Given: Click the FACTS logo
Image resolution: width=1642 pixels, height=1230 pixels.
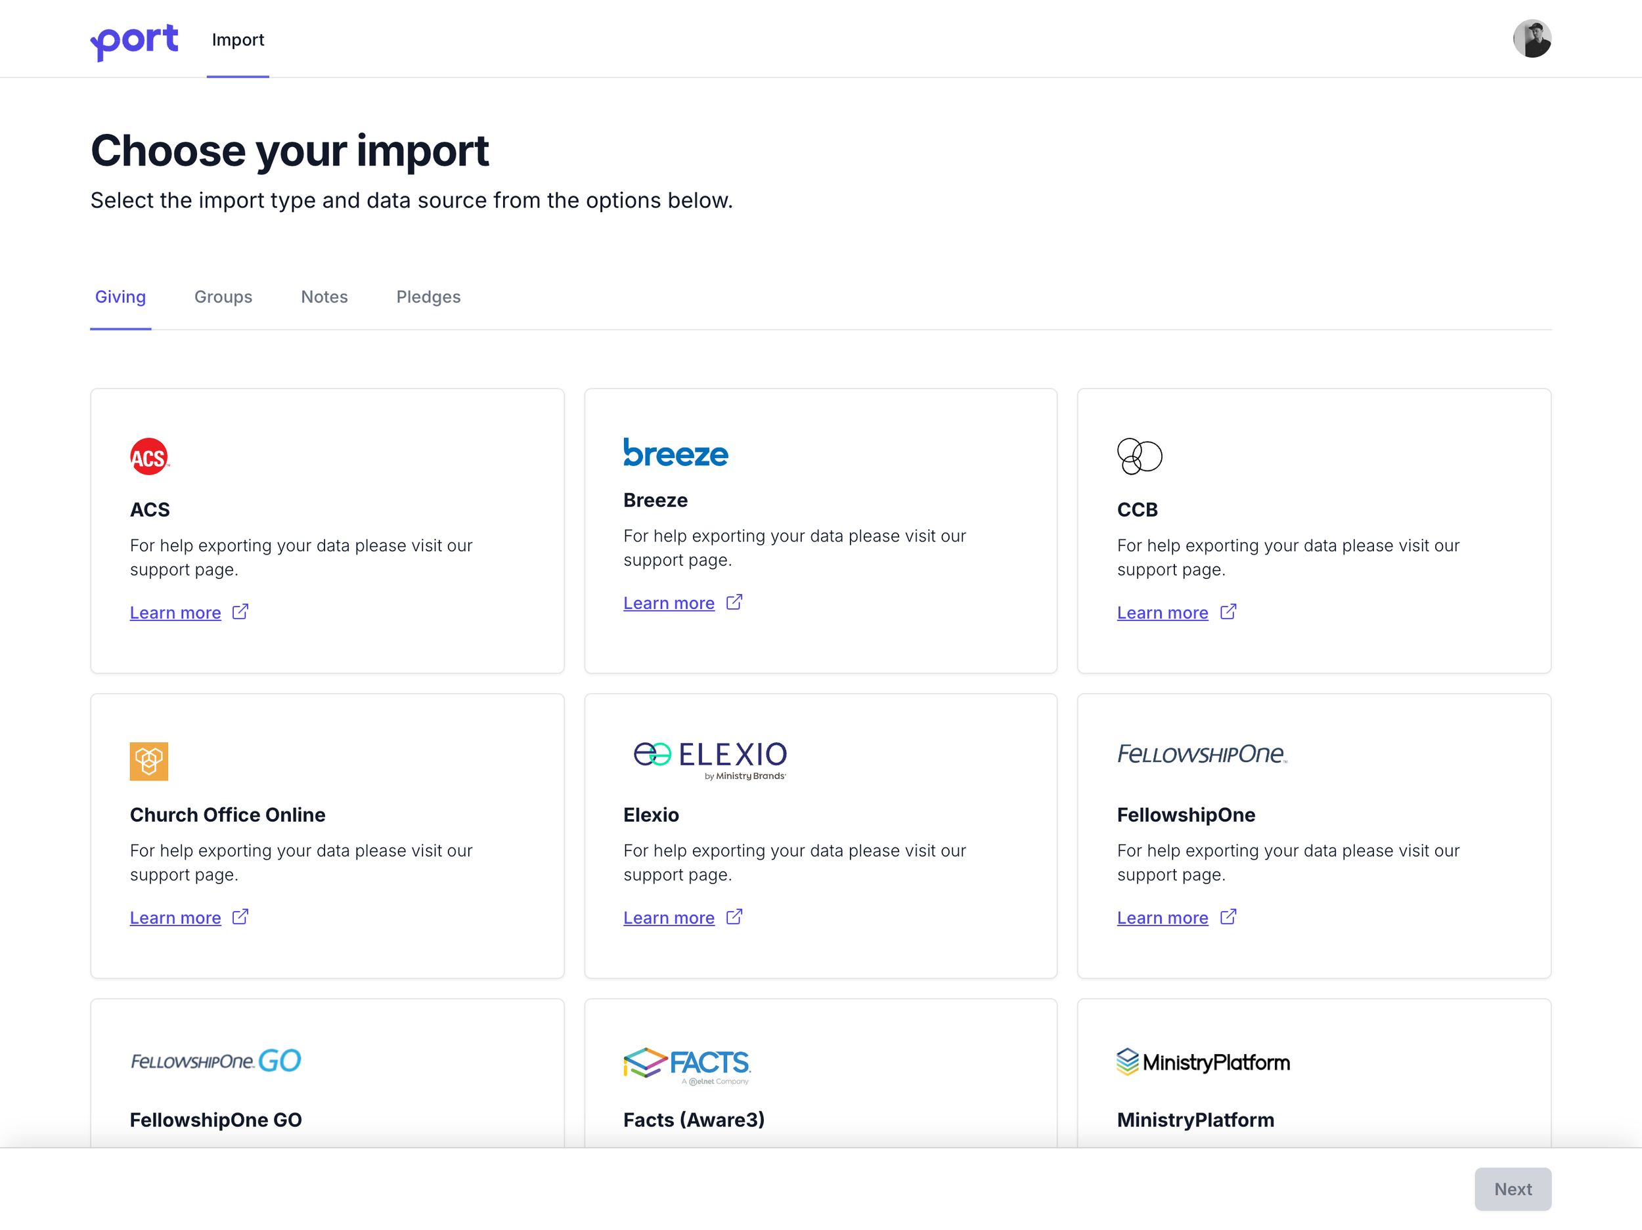Looking at the screenshot, I should click(688, 1066).
